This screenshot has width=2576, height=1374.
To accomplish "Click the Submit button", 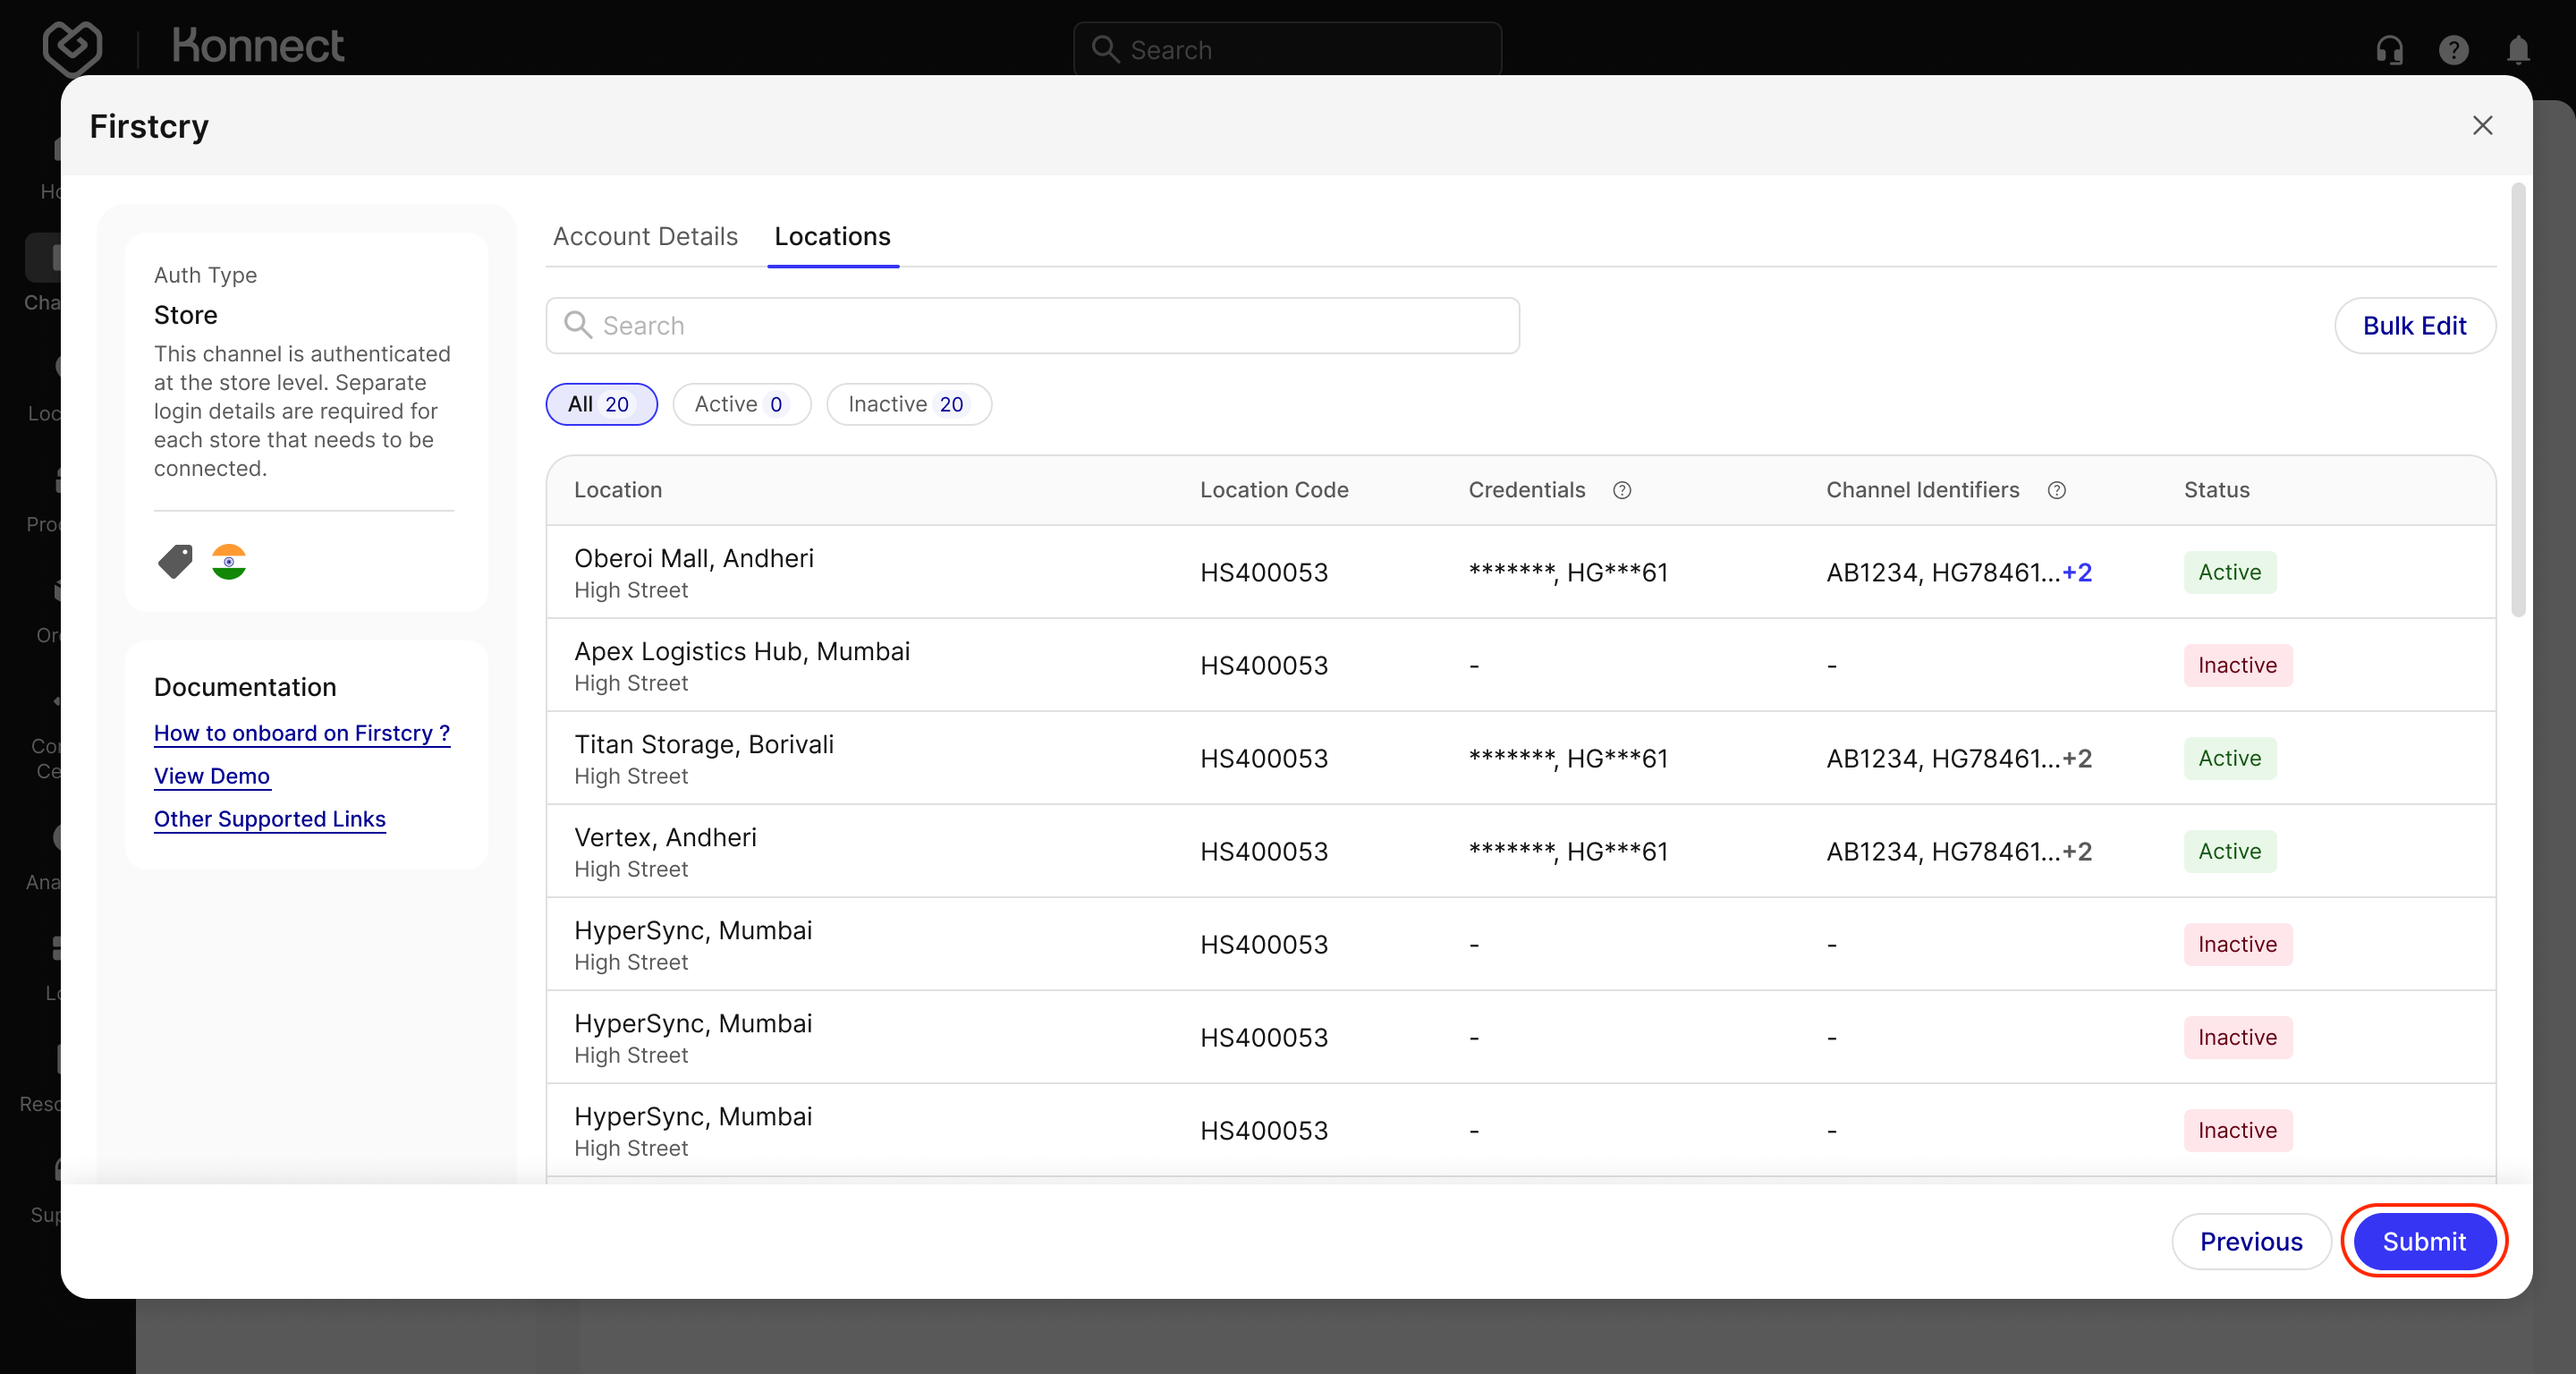I will click(x=2424, y=1241).
